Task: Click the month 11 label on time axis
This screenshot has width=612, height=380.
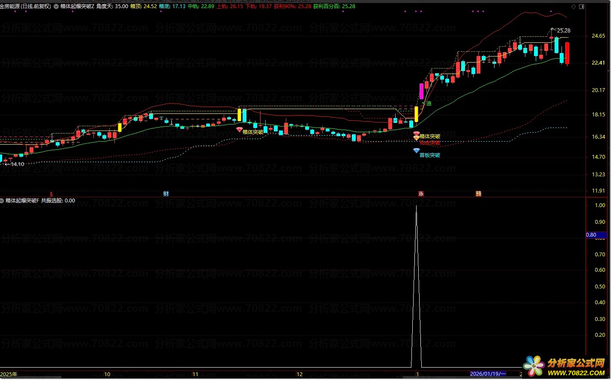Action: [195, 374]
